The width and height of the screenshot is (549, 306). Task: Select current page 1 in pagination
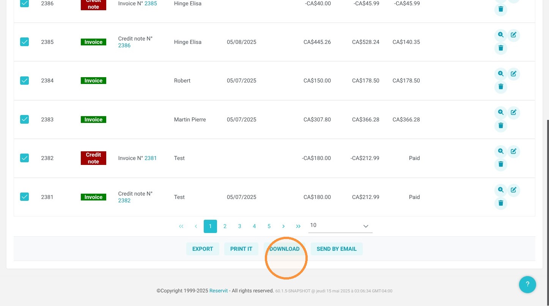pos(210,226)
